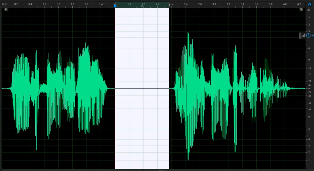Click the blue amplitude adjustment knob
Screen dimensions: 314x171
tap(308, 35)
